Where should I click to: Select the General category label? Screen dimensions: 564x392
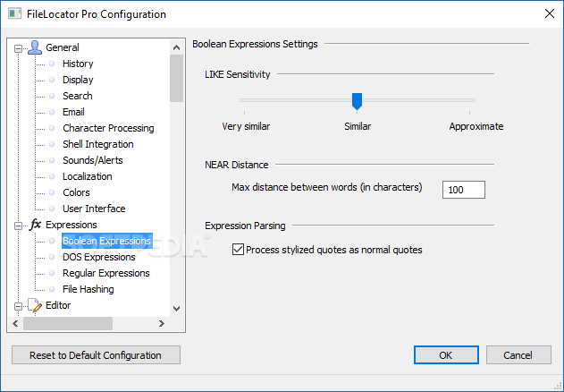[63, 47]
